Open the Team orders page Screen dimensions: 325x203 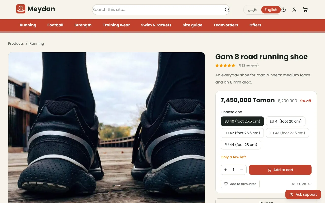click(226, 25)
